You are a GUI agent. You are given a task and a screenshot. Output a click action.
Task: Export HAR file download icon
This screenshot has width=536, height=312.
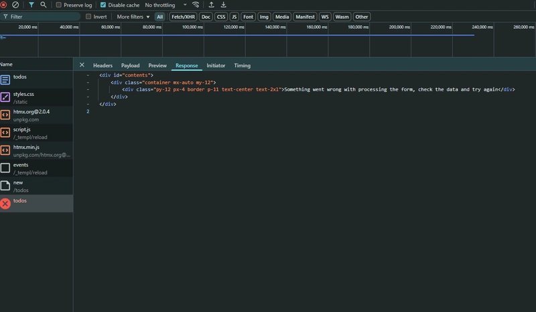click(223, 5)
